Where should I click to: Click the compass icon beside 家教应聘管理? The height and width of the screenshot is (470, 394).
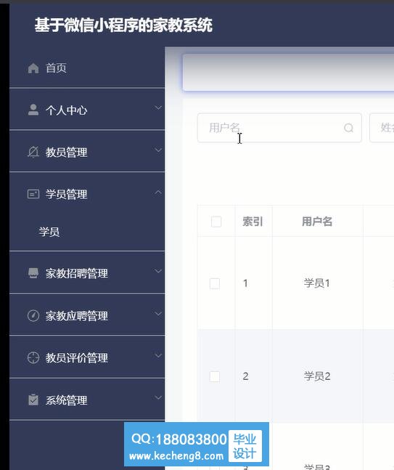tap(33, 315)
